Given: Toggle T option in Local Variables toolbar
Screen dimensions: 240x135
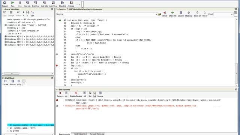Looking at the screenshot, I should (x=27, y=14).
